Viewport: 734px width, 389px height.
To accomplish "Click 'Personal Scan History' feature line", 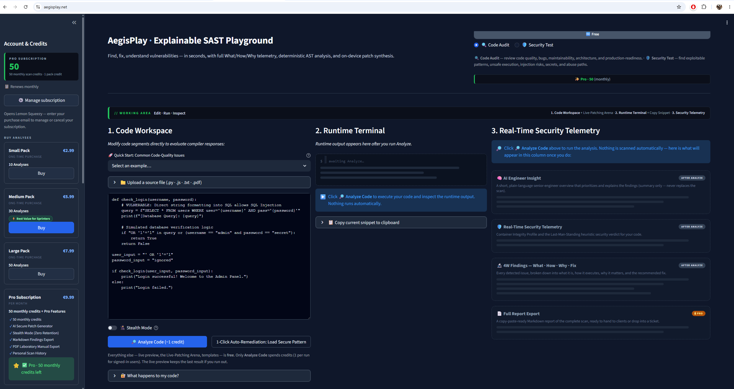I will [29, 353].
